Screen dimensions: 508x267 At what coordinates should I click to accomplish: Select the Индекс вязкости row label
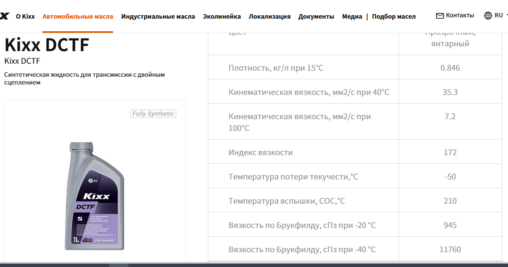[x=260, y=153]
